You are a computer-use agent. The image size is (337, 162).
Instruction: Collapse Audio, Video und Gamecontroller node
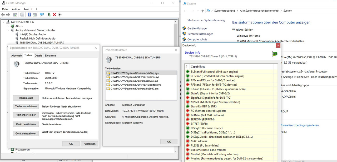(x=8, y=30)
